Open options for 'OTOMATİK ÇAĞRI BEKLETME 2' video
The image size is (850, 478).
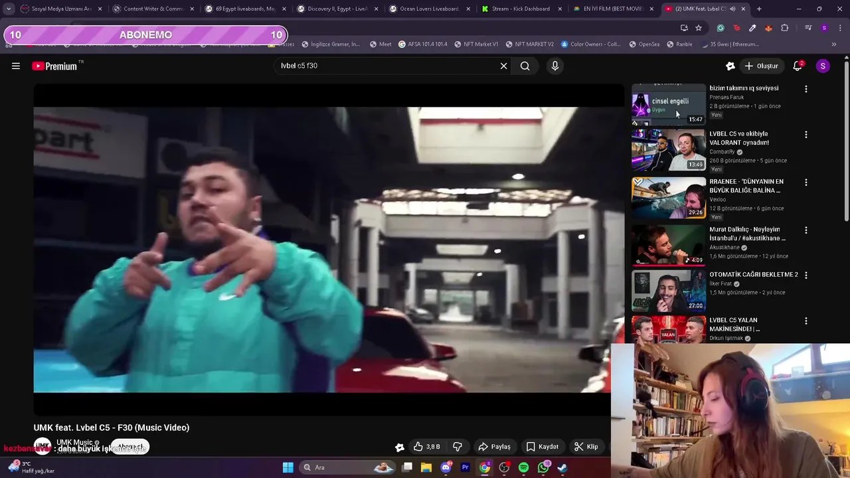pos(806,276)
